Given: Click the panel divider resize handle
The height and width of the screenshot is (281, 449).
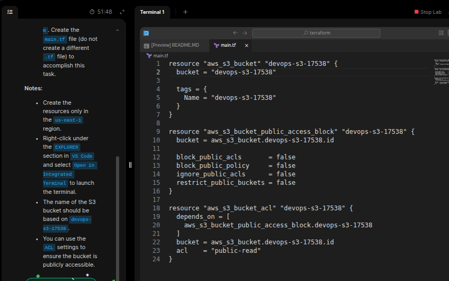Looking at the screenshot, I should tap(130, 165).
